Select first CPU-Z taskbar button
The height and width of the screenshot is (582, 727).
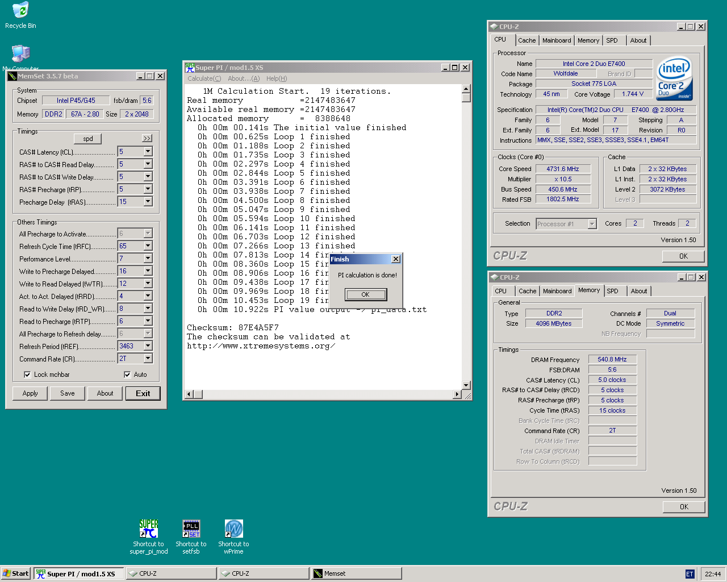pos(171,573)
